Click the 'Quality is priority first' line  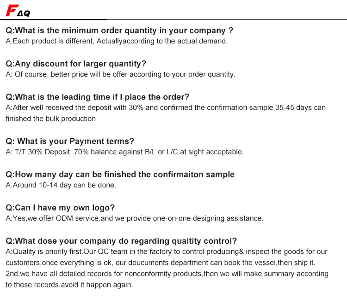[166, 252]
